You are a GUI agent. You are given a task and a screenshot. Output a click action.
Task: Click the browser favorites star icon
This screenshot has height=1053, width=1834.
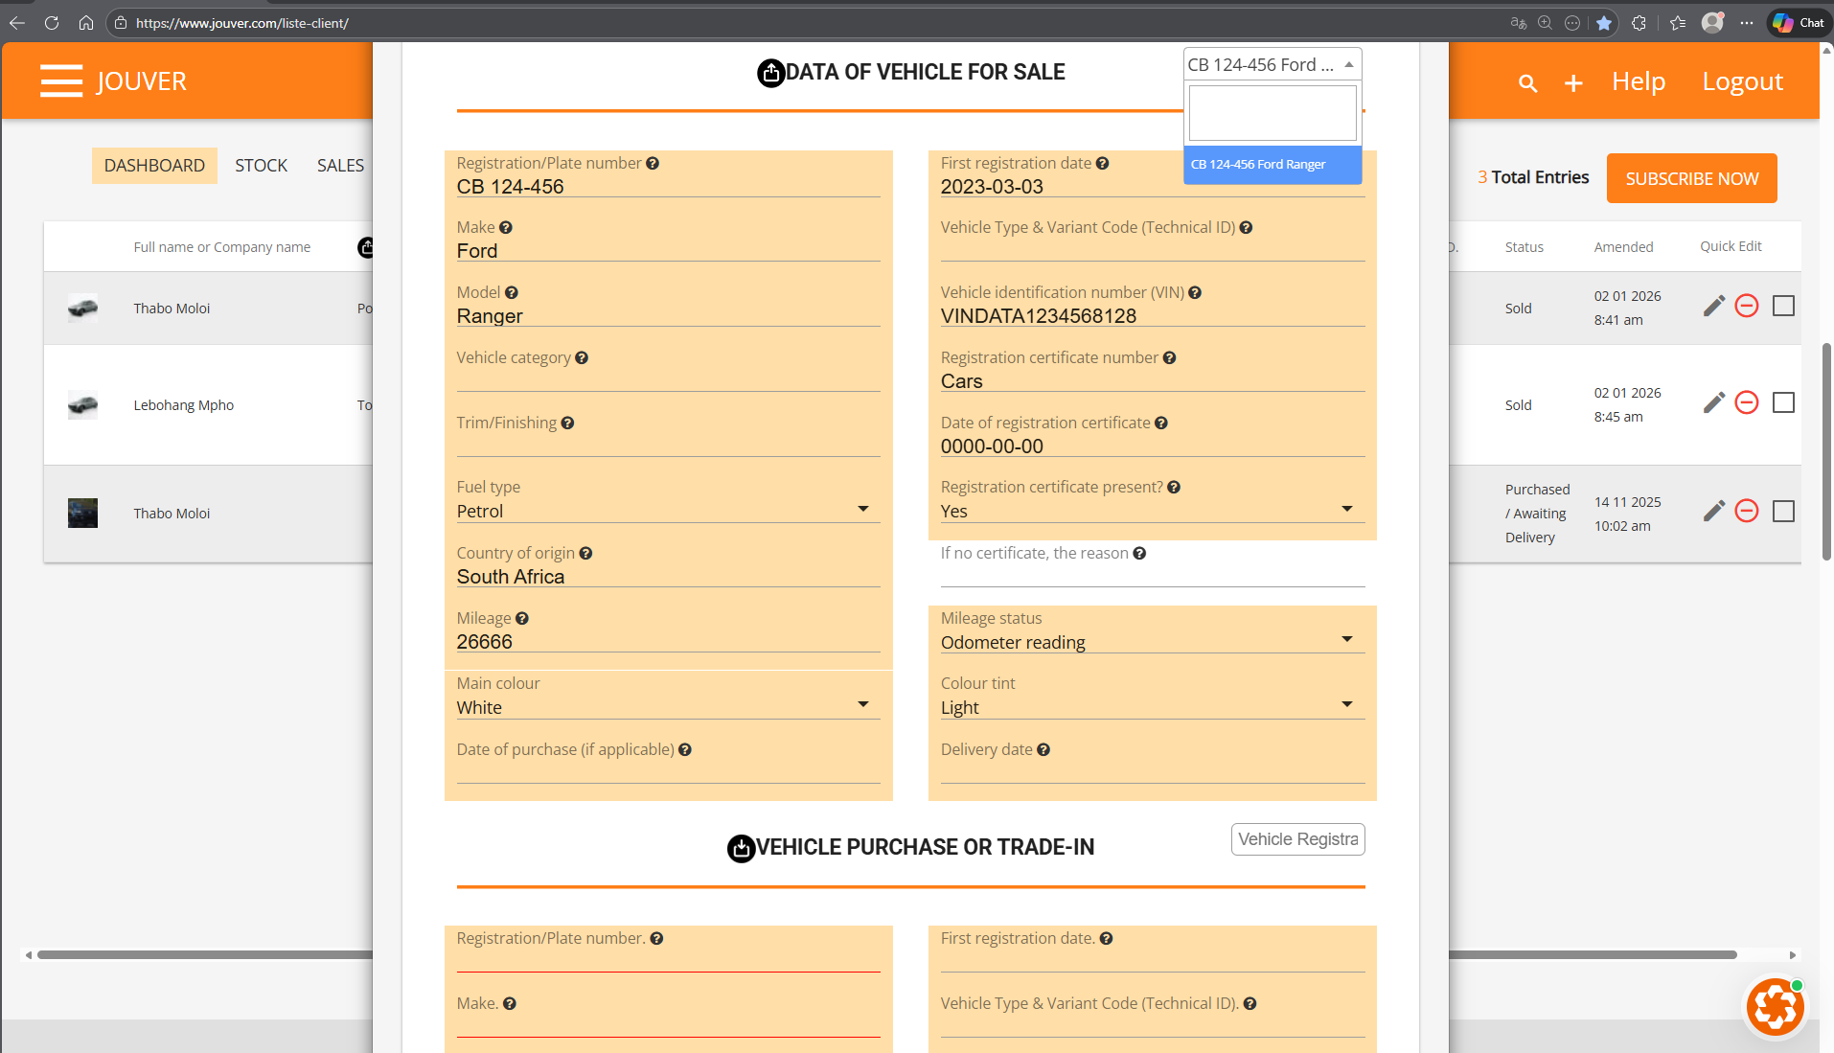(x=1604, y=23)
